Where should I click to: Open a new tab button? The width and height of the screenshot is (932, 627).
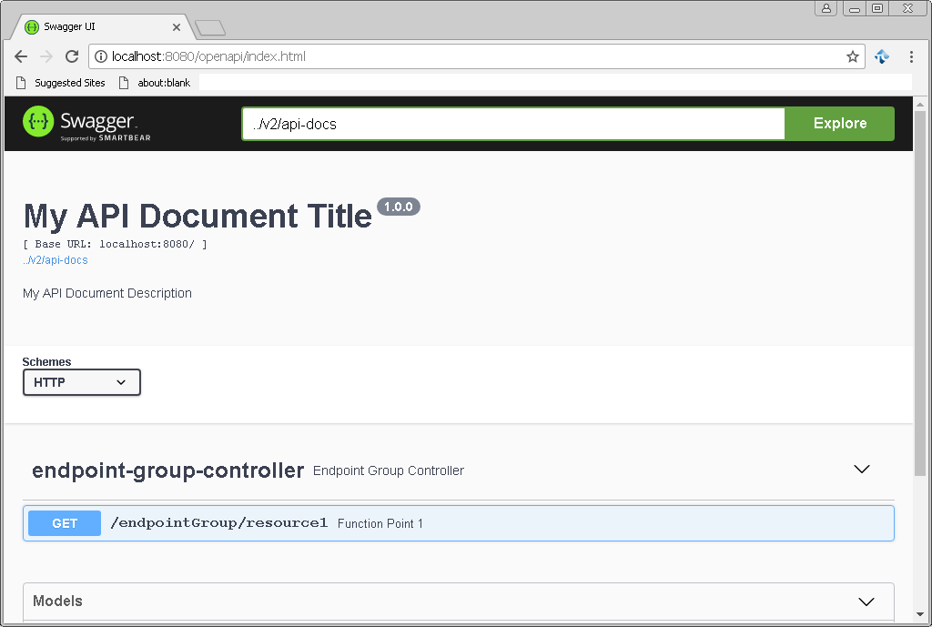click(210, 27)
